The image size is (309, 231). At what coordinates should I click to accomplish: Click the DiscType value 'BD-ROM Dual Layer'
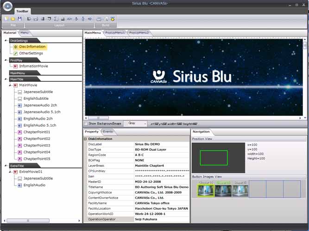(151, 150)
